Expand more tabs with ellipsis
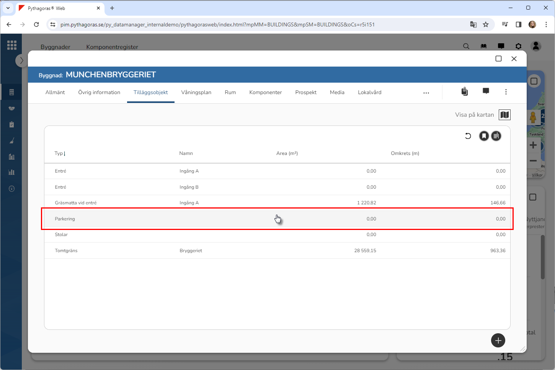The width and height of the screenshot is (555, 370). tap(426, 93)
